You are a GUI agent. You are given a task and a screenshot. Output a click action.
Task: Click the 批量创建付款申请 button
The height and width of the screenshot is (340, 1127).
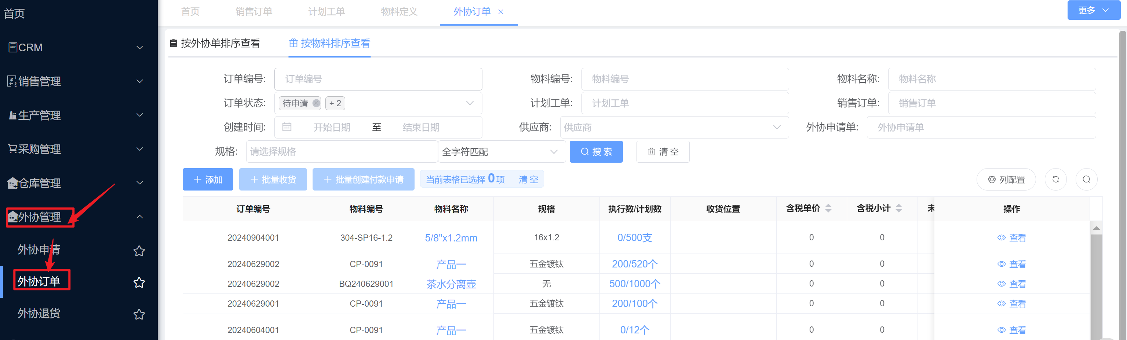(x=363, y=180)
